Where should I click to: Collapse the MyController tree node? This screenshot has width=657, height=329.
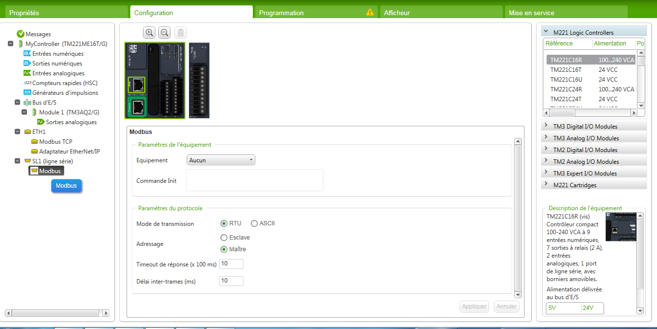pyautogui.click(x=11, y=44)
